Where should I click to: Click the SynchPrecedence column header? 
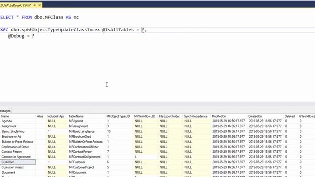[x=195, y=116]
